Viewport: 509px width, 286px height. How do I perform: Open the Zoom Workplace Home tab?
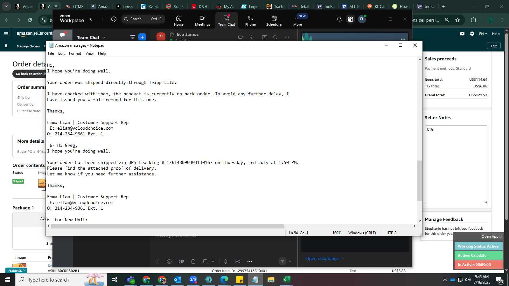pyautogui.click(x=178, y=21)
